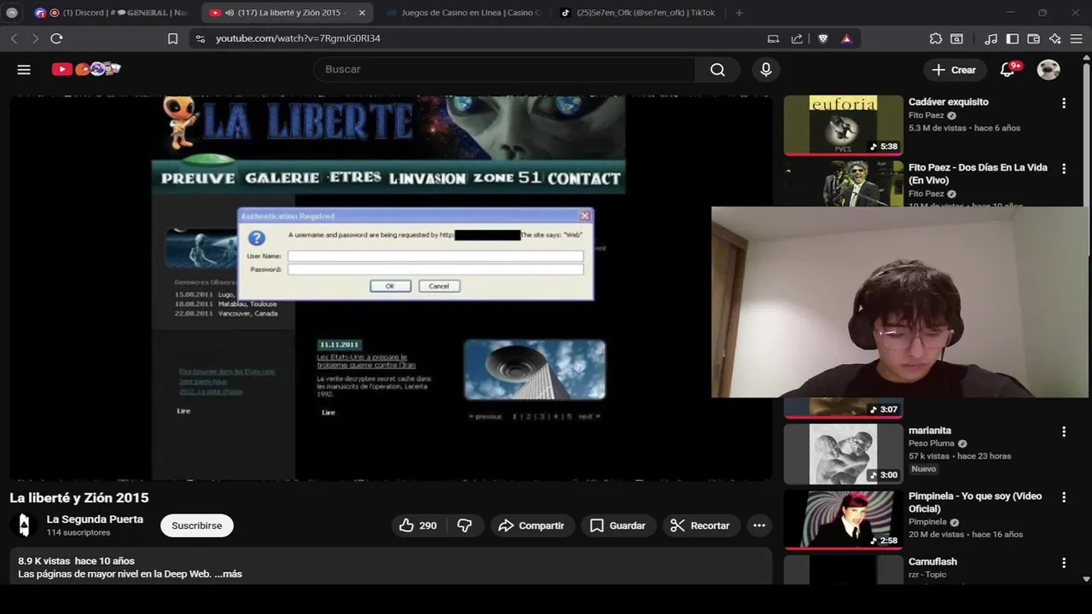1092x614 pixels.
Task: Open the Camuflash video title
Action: [932, 562]
